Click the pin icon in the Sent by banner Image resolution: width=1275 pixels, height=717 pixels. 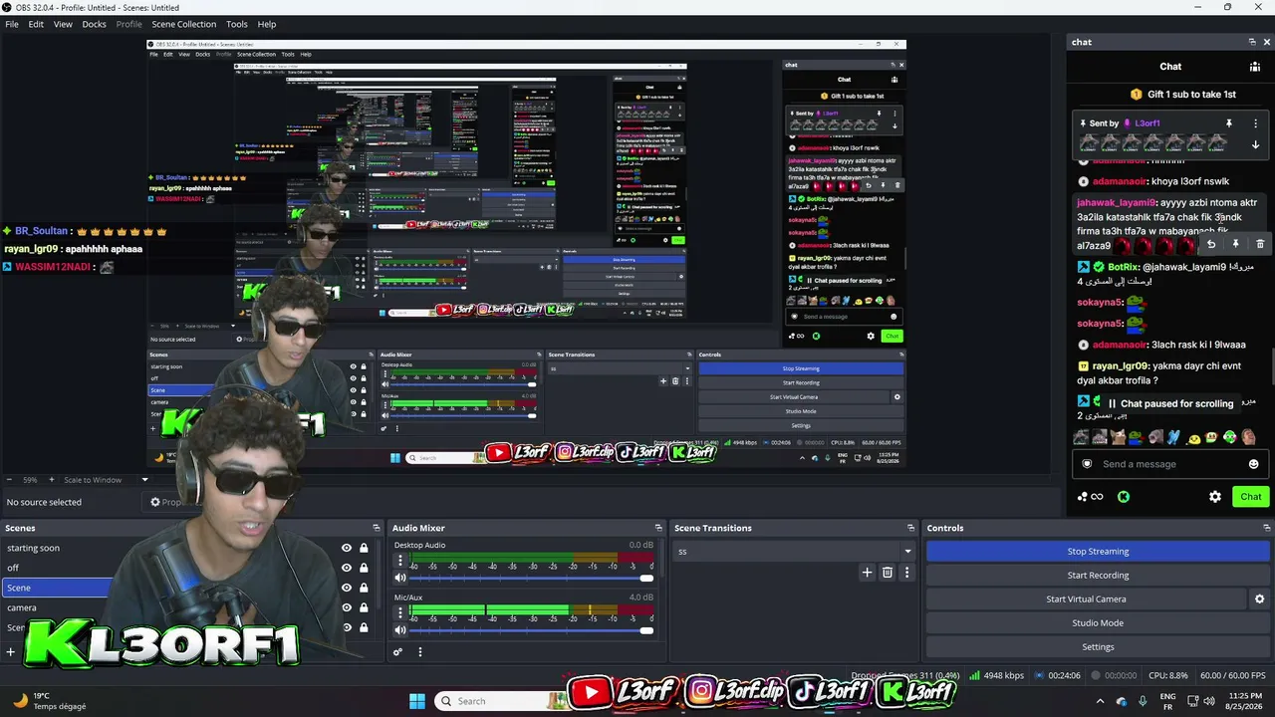[1229, 123]
